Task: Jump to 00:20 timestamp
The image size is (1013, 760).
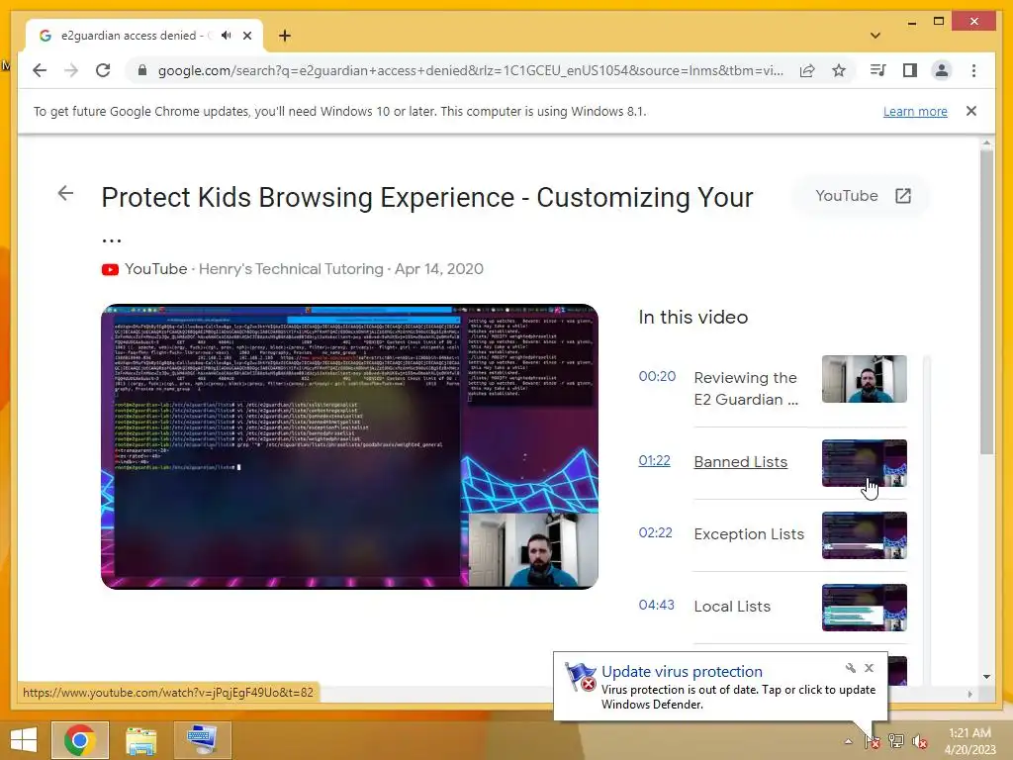Action: pos(657,376)
